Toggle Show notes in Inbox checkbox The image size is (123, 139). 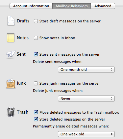pos(36,38)
